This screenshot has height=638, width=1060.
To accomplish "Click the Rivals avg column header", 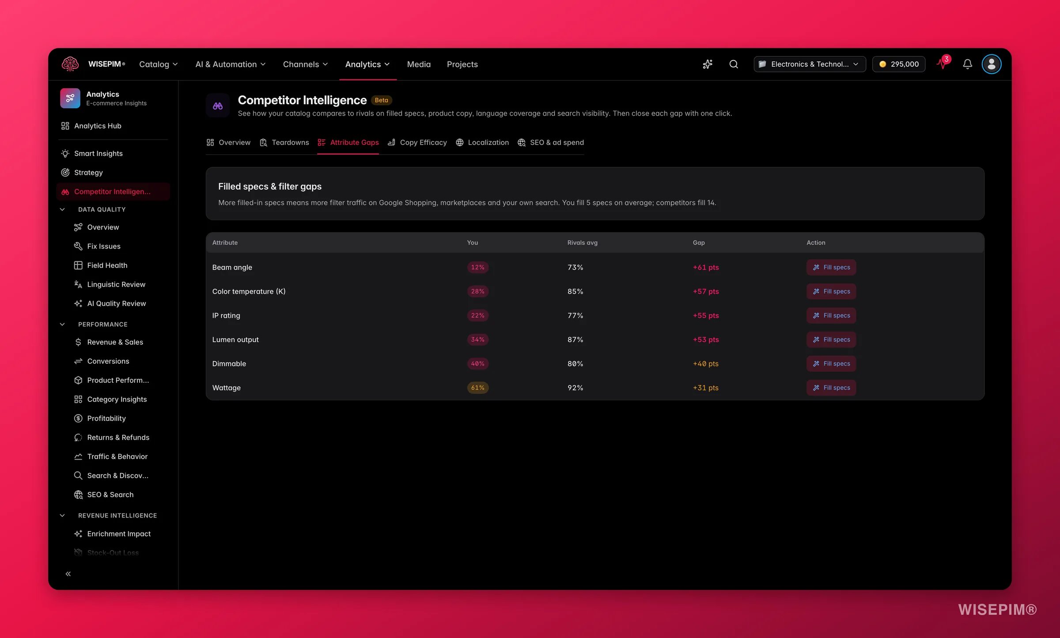I will click(582, 242).
